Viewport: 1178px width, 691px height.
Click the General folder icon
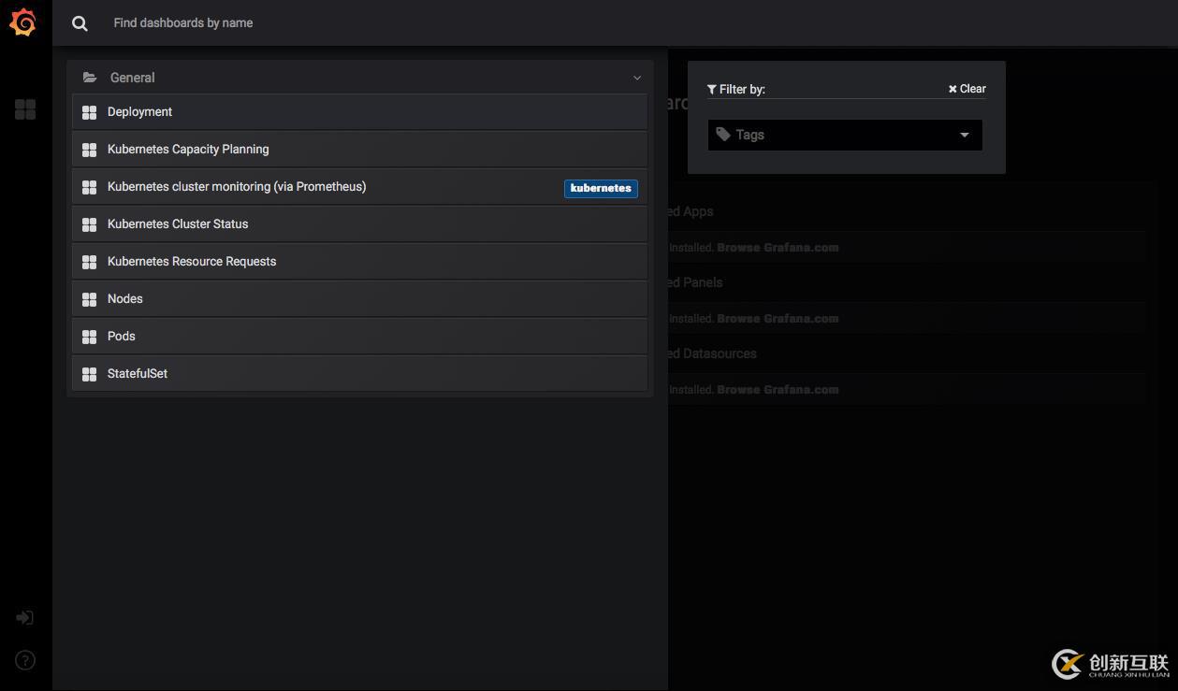(90, 78)
